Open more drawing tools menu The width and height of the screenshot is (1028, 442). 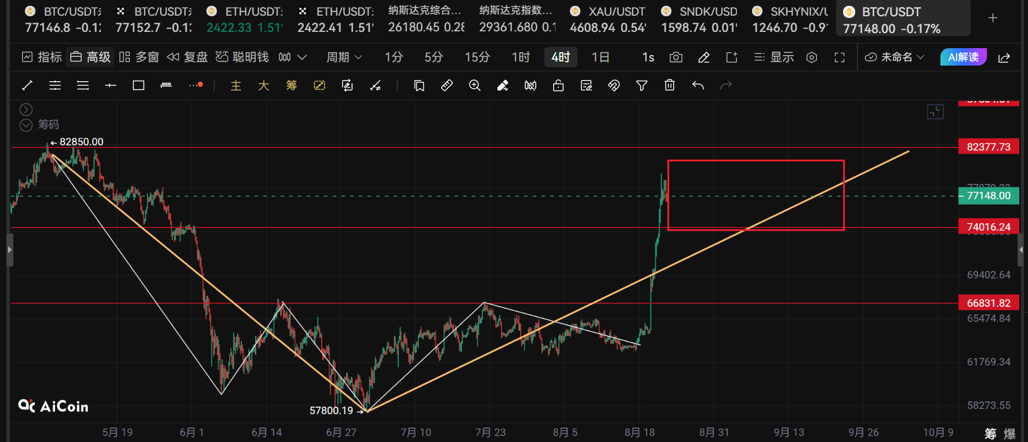(196, 85)
